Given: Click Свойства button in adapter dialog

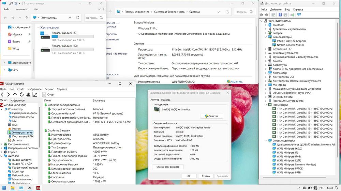Looking at the screenshot, I should [x=211, y=116].
